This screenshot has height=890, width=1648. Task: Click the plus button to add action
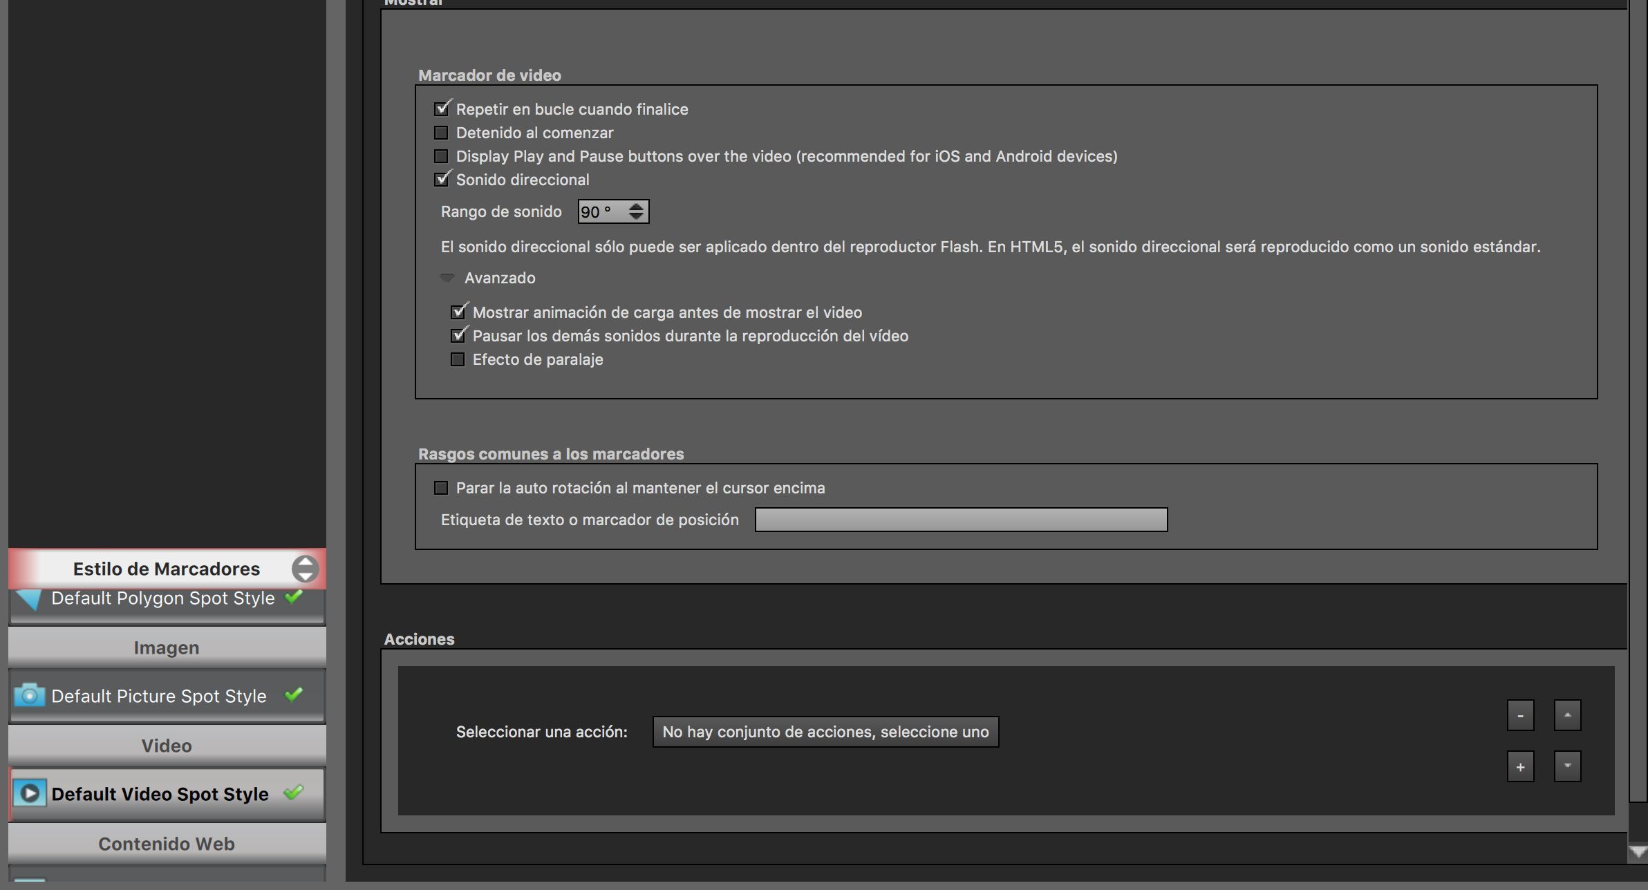(1520, 767)
